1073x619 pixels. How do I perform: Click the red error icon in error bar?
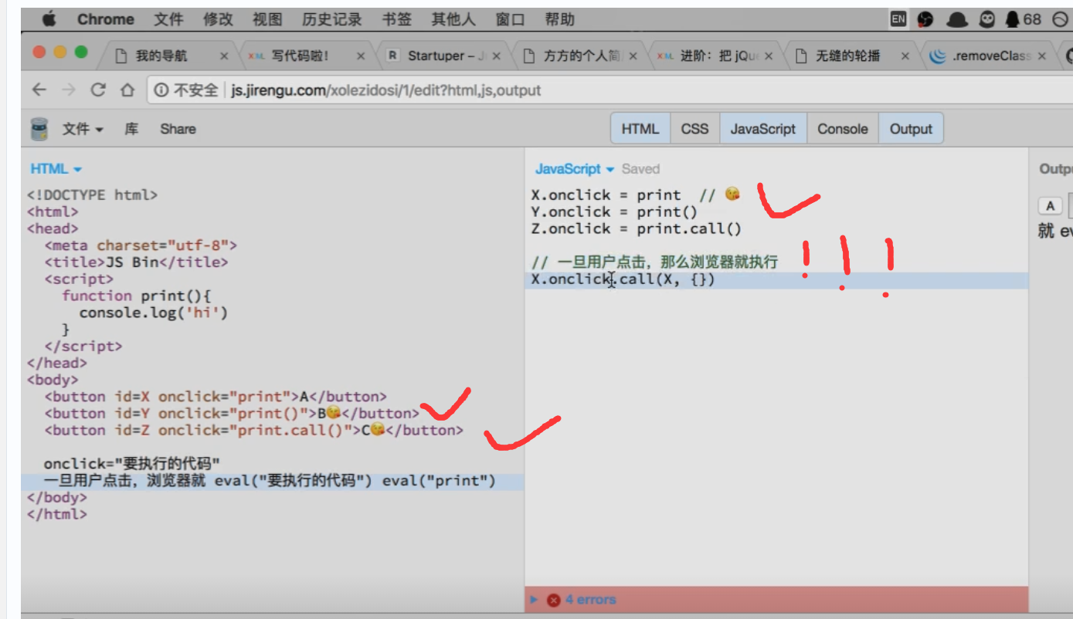tap(553, 600)
